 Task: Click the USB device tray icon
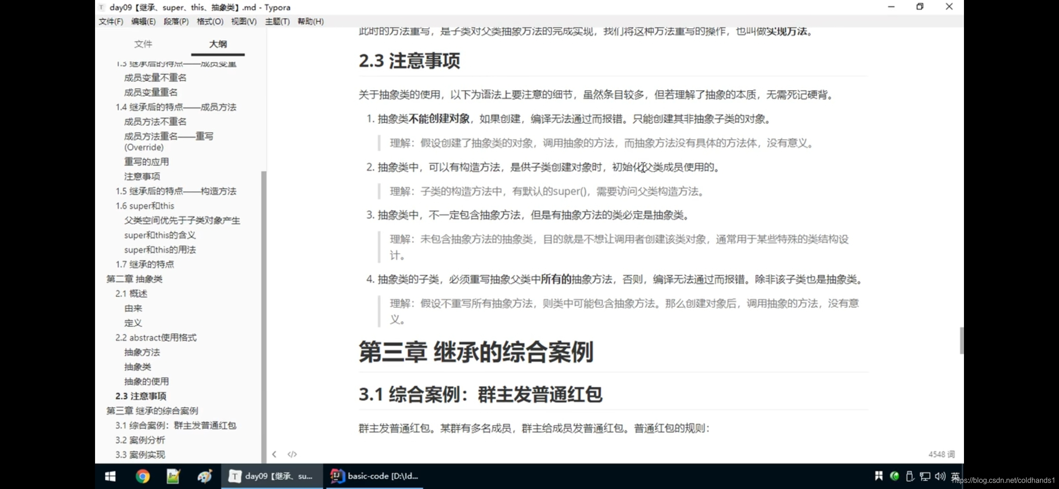coord(910,476)
